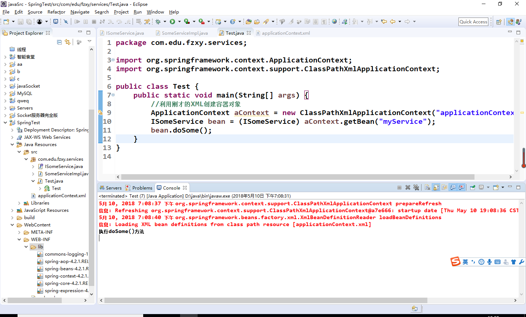The height and width of the screenshot is (317, 526).
Task: Click the console horizontal scrollbar
Action: (266, 300)
